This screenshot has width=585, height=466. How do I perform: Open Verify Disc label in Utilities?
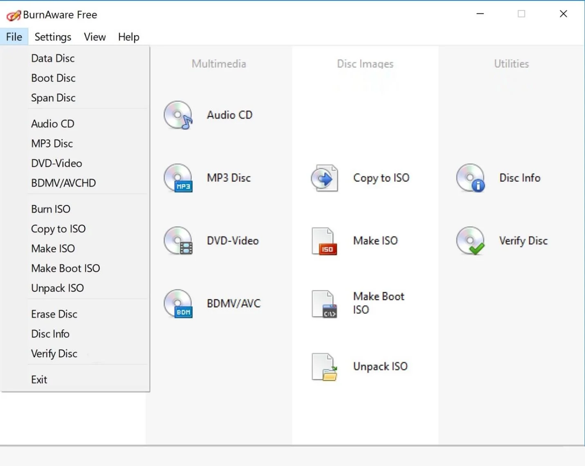tap(524, 241)
